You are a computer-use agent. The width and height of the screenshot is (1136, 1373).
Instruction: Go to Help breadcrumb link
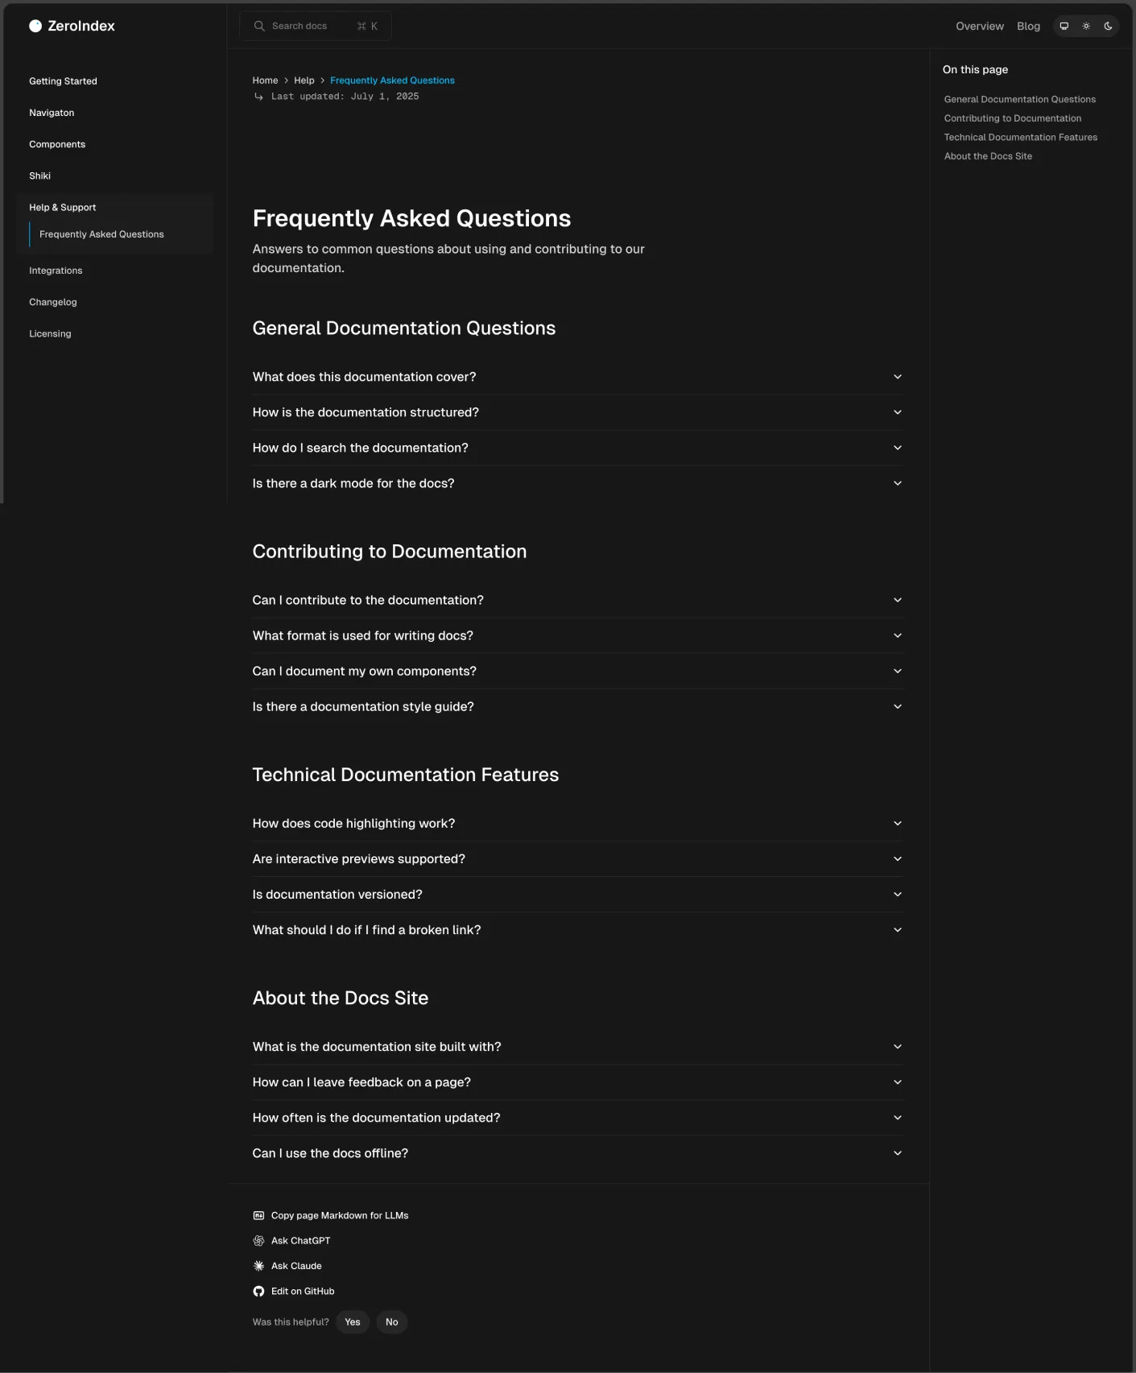coord(304,81)
